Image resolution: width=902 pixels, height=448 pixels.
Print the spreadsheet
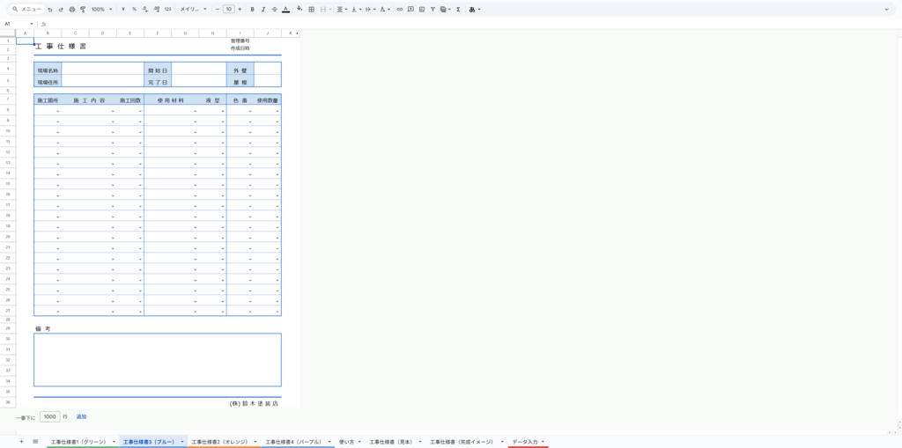pyautogui.click(x=72, y=9)
